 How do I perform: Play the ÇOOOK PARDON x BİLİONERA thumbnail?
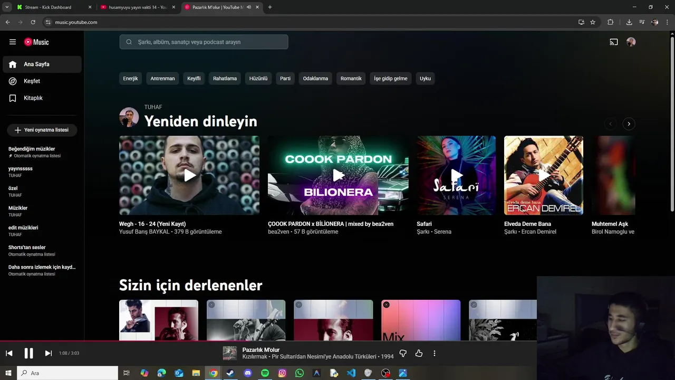[338, 175]
